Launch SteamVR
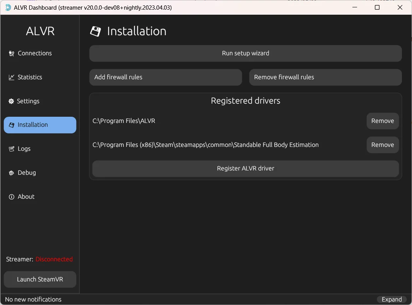This screenshot has height=305, width=412. click(40, 279)
